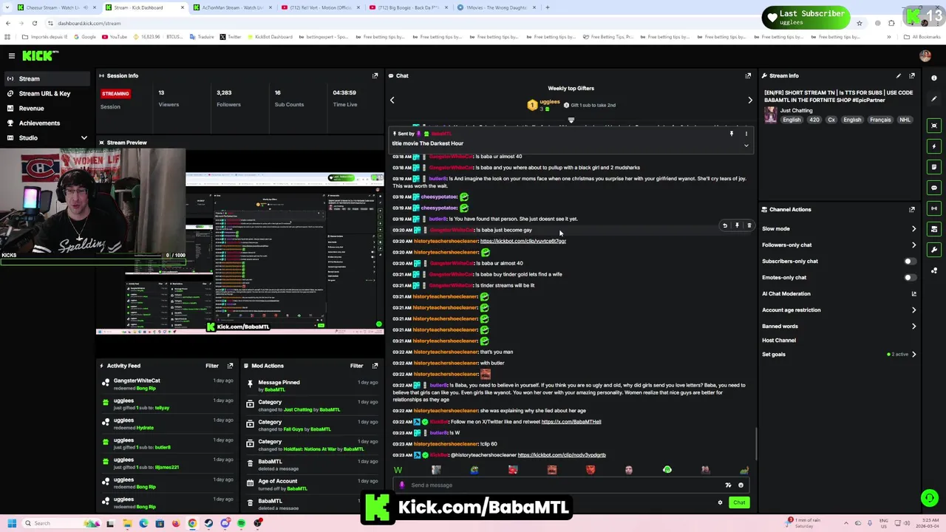Click the lightning bolt sidebar icon

(x=934, y=146)
